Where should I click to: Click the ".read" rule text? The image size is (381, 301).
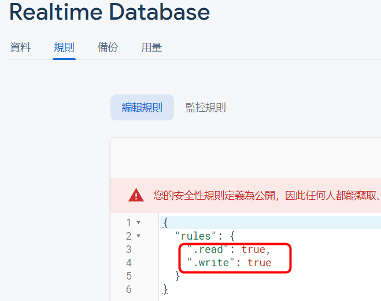coord(208,249)
